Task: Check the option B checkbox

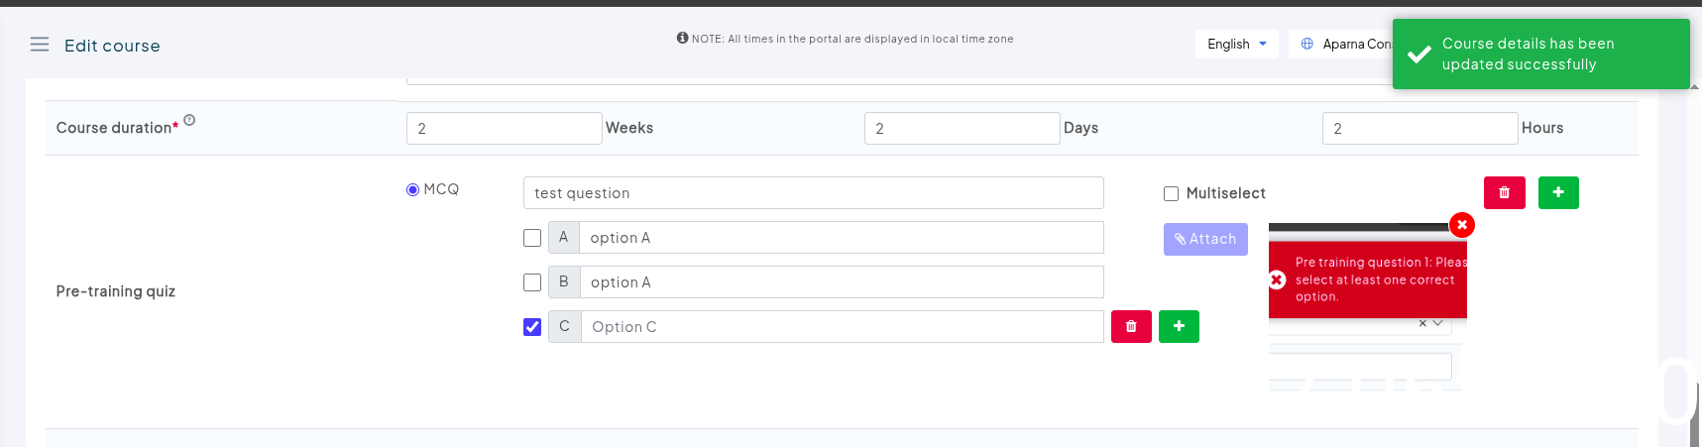Action: [x=532, y=282]
